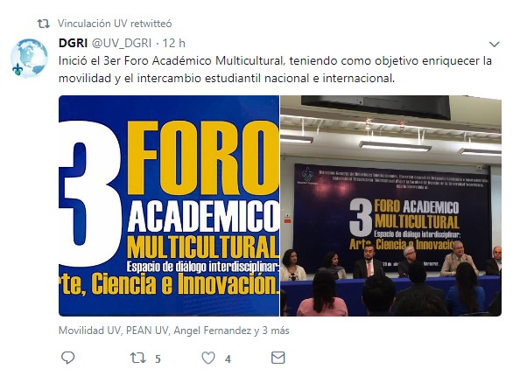Show the '3 más' tagged users
Screen dimensions: 520x376
point(276,331)
